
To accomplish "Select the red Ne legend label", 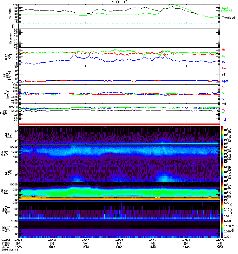I will click(x=224, y=68).
